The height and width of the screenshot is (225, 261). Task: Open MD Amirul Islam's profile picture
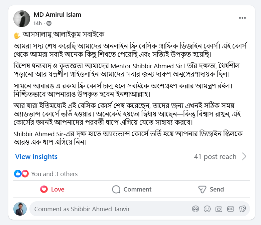pos(22,18)
